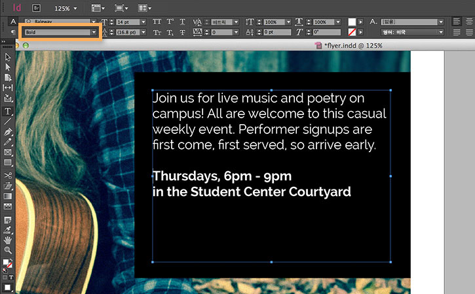Open the character style dropdown

point(441,22)
